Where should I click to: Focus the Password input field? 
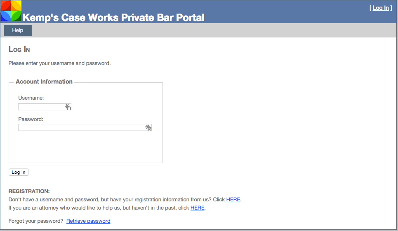81,128
